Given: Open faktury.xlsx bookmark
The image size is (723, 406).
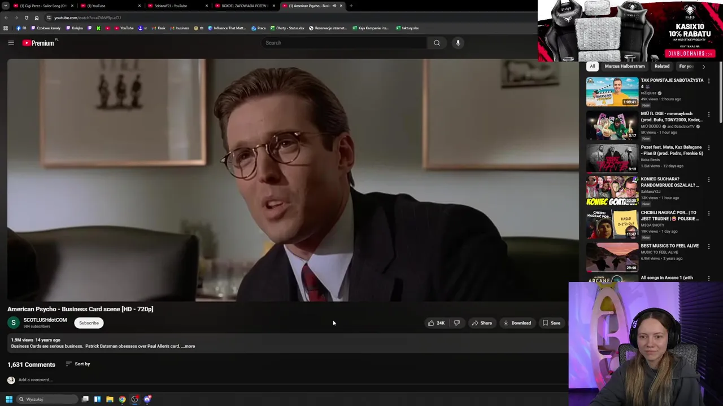Looking at the screenshot, I should point(407,28).
